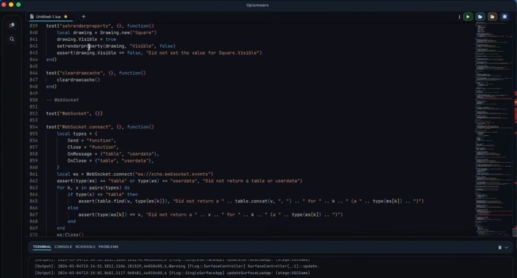Click the blue Roblox attach icon

[x=504, y=17]
